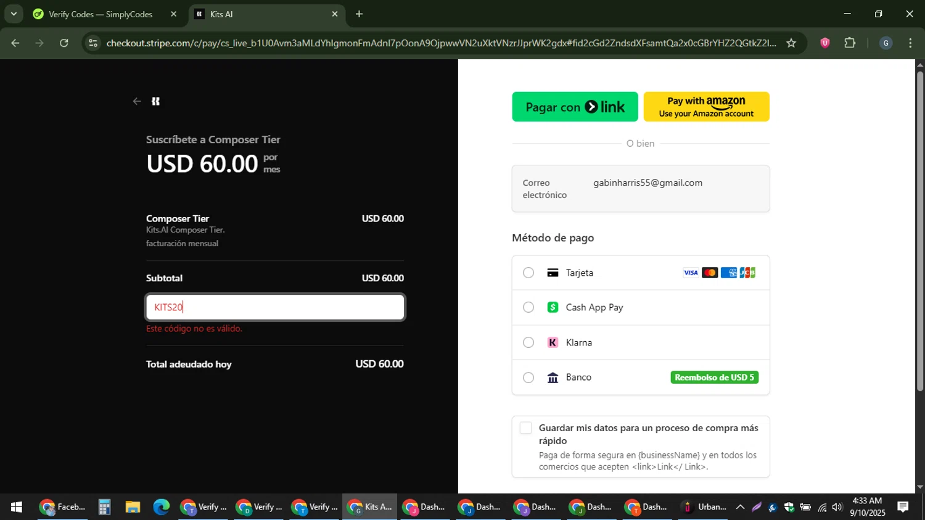This screenshot has width=925, height=520.
Task: Show hidden system tray icons
Action: coord(740,507)
